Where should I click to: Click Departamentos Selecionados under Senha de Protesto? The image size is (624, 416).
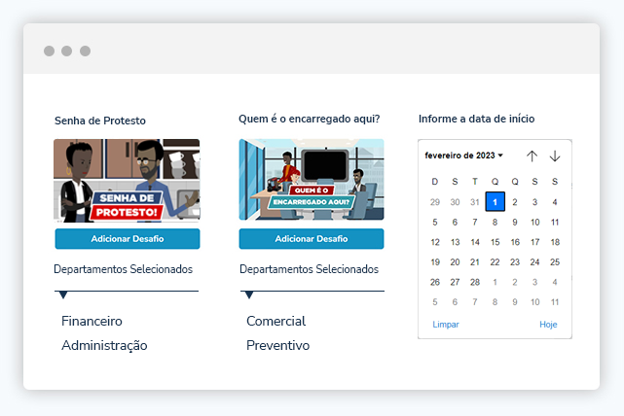pos(123,269)
